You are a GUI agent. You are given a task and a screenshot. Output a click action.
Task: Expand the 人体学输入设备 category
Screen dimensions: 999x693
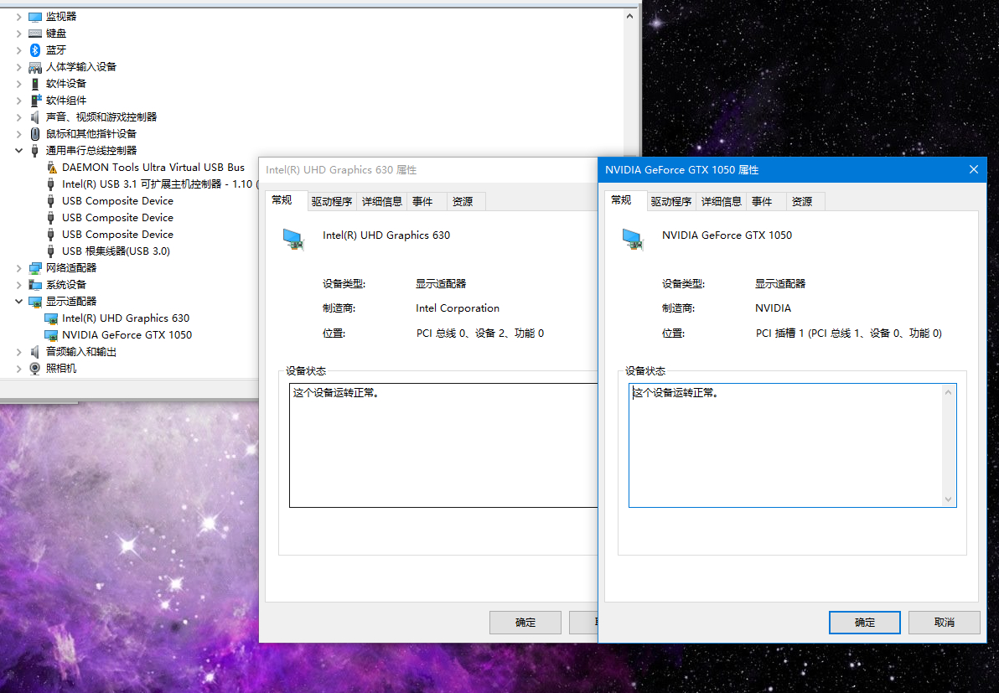18,67
